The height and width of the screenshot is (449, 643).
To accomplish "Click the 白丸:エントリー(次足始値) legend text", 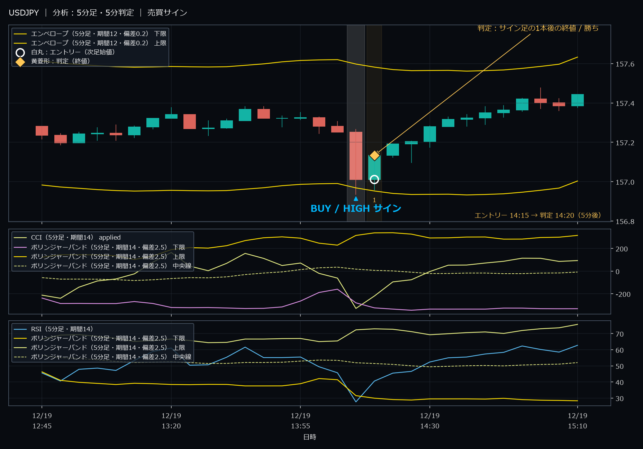I will (x=73, y=52).
